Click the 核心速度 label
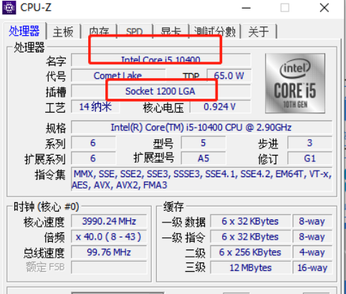The width and height of the screenshot is (346, 294). pyautogui.click(x=44, y=222)
